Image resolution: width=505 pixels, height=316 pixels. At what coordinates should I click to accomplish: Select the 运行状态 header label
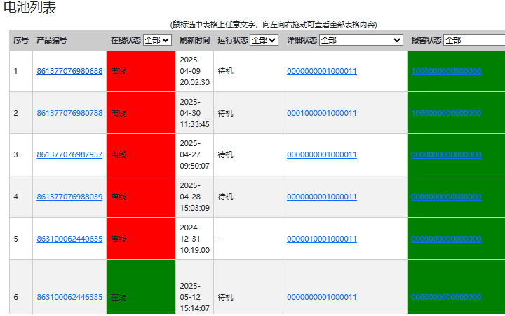click(233, 40)
